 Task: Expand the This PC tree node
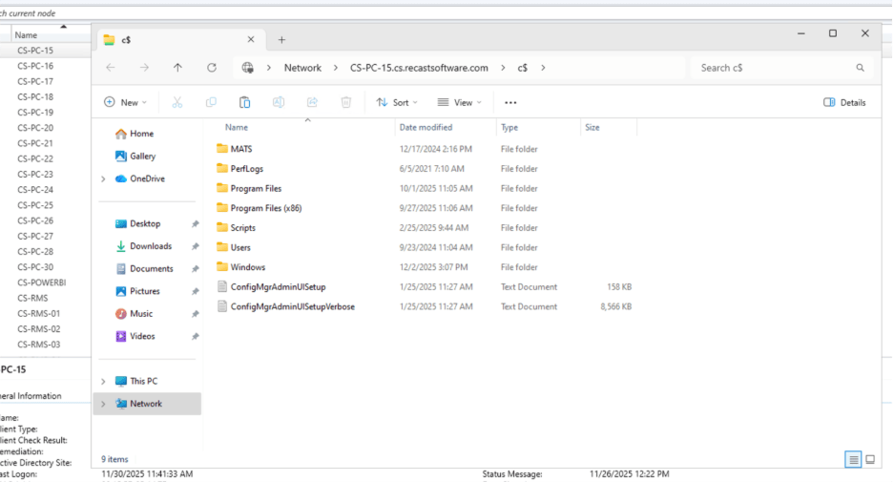[x=103, y=381]
